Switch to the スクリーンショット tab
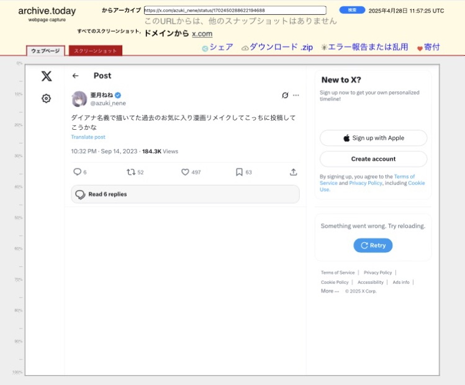Screen dimensions: 465x385 click(x=96, y=51)
